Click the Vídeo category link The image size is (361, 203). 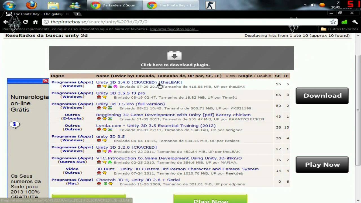(x=72, y=169)
